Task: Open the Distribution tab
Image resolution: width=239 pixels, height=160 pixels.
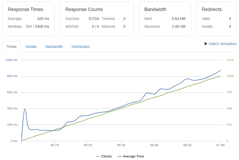Action: coord(81,47)
